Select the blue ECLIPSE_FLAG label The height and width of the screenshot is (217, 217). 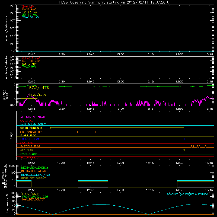click(x=30, y=139)
